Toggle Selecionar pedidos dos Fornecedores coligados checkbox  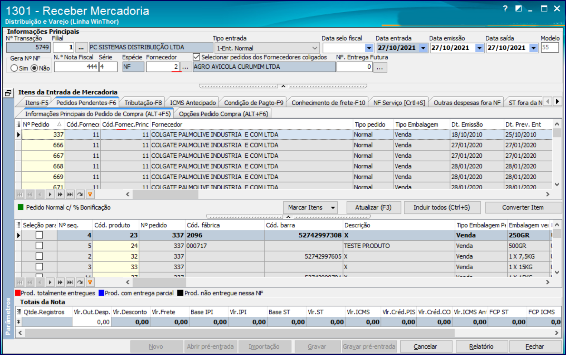click(196, 57)
